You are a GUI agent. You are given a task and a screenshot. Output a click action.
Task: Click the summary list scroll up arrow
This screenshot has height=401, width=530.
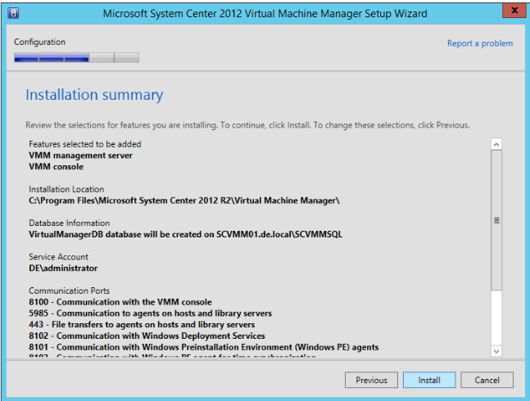coord(496,144)
